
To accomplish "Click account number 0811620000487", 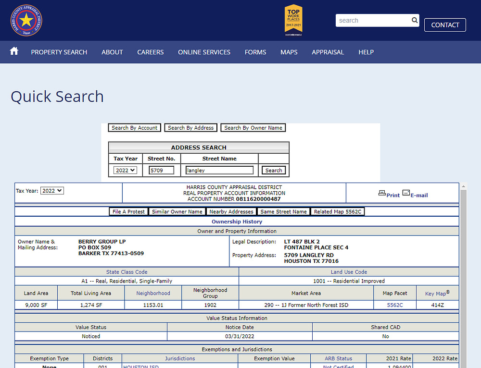I will click(258, 199).
